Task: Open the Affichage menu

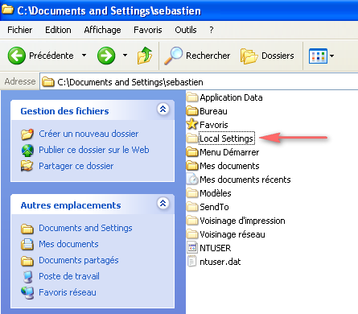Action: pyautogui.click(x=102, y=30)
